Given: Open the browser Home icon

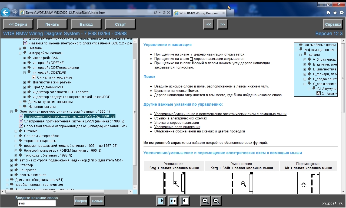Looking at the screenshot, I should [x=328, y=13].
